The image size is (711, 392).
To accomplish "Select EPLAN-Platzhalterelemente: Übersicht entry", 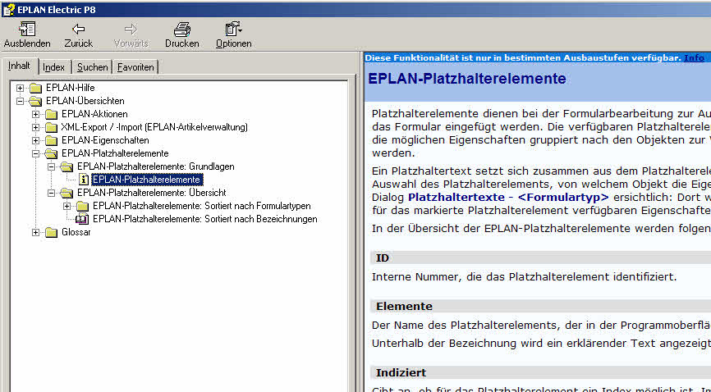I will tap(151, 193).
